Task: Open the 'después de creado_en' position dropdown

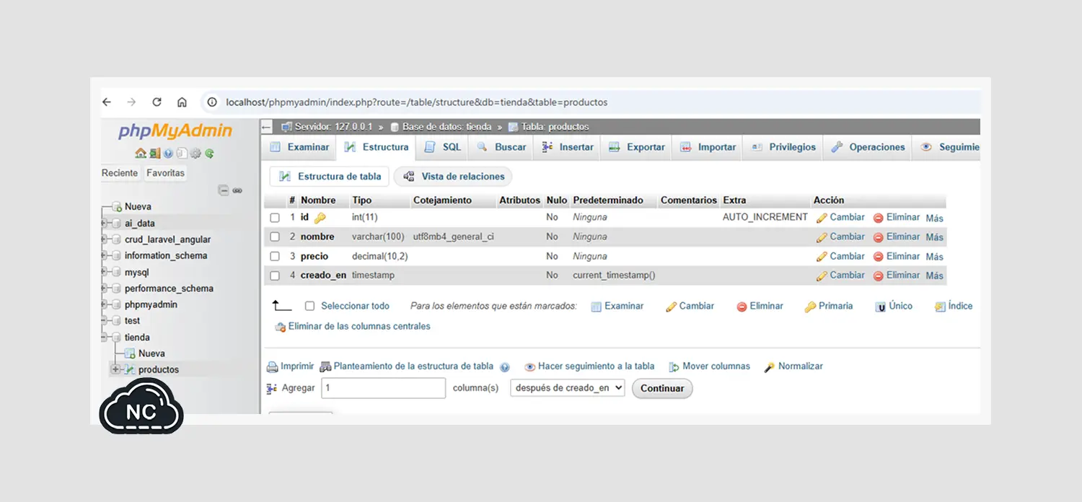Action: click(x=567, y=388)
